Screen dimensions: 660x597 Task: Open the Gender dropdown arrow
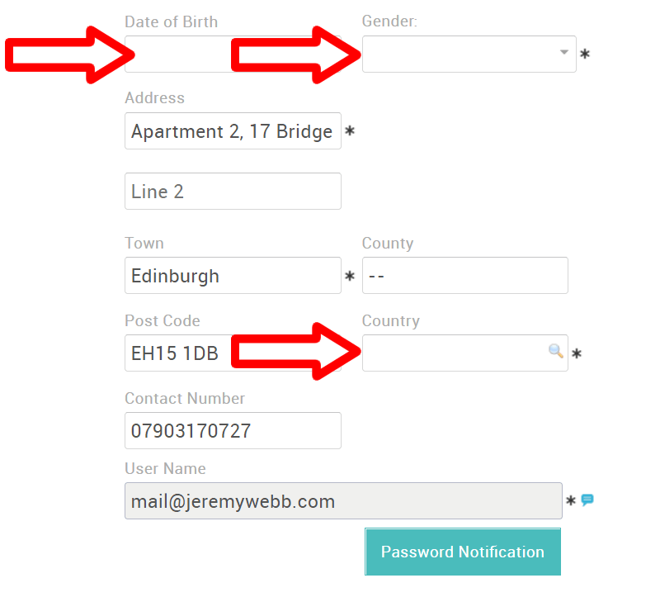[x=564, y=52]
